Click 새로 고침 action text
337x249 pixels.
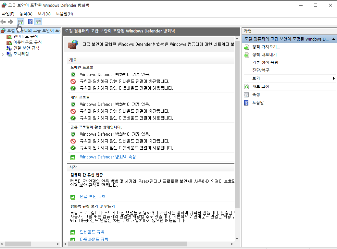(x=260, y=86)
